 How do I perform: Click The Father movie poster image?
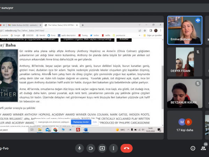pyautogui.click(x=9, y=76)
